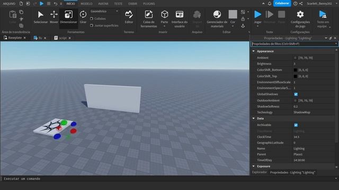
Task: Click the duplicate icon in clipboard group
Action: click(x=21, y=26)
